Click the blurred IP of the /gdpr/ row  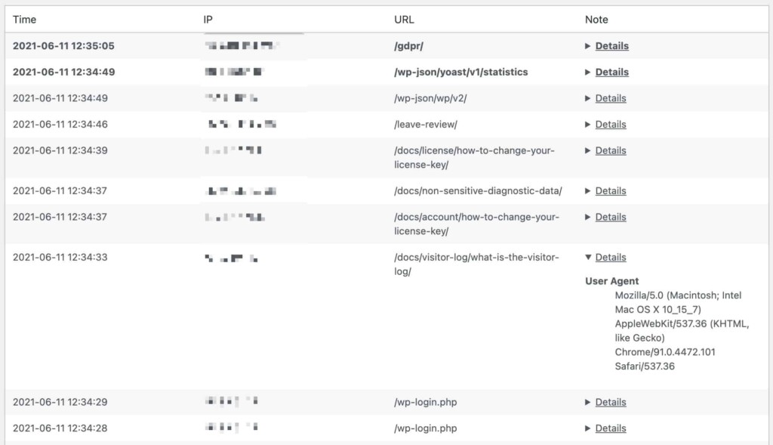(242, 46)
